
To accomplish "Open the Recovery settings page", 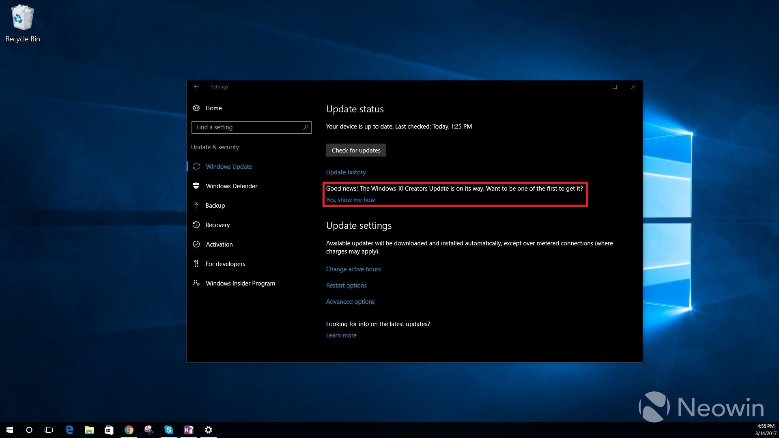I will (217, 225).
